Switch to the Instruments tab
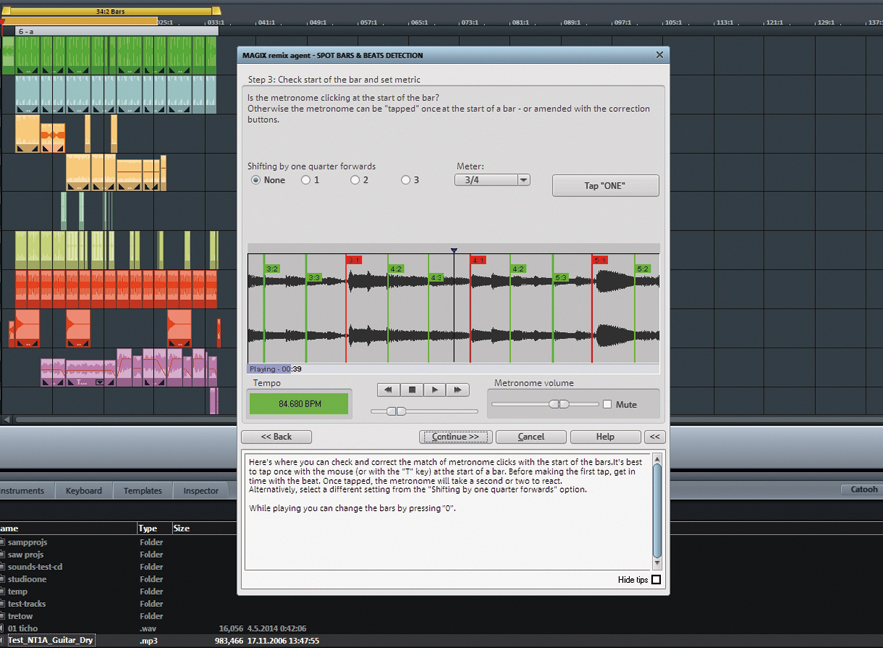Viewport: 883px width, 648px height. click(23, 490)
